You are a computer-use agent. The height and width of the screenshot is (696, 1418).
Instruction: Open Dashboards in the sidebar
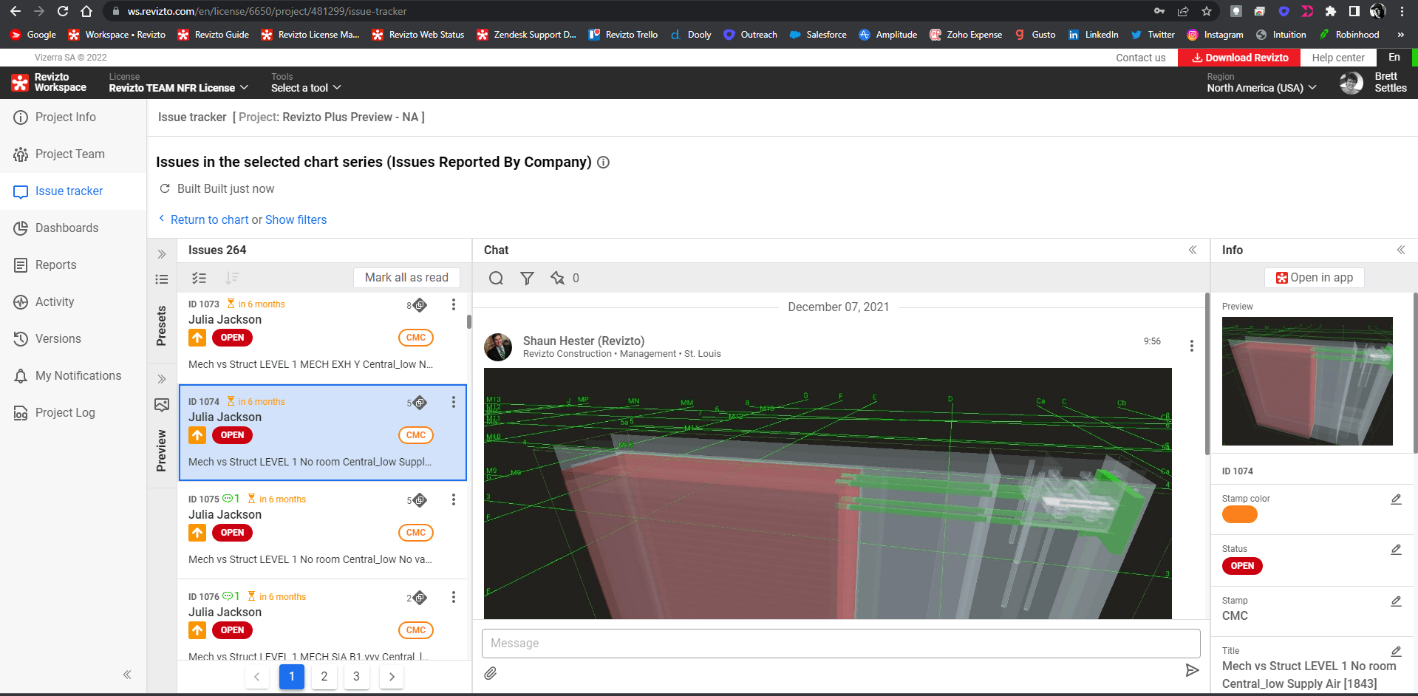click(67, 228)
